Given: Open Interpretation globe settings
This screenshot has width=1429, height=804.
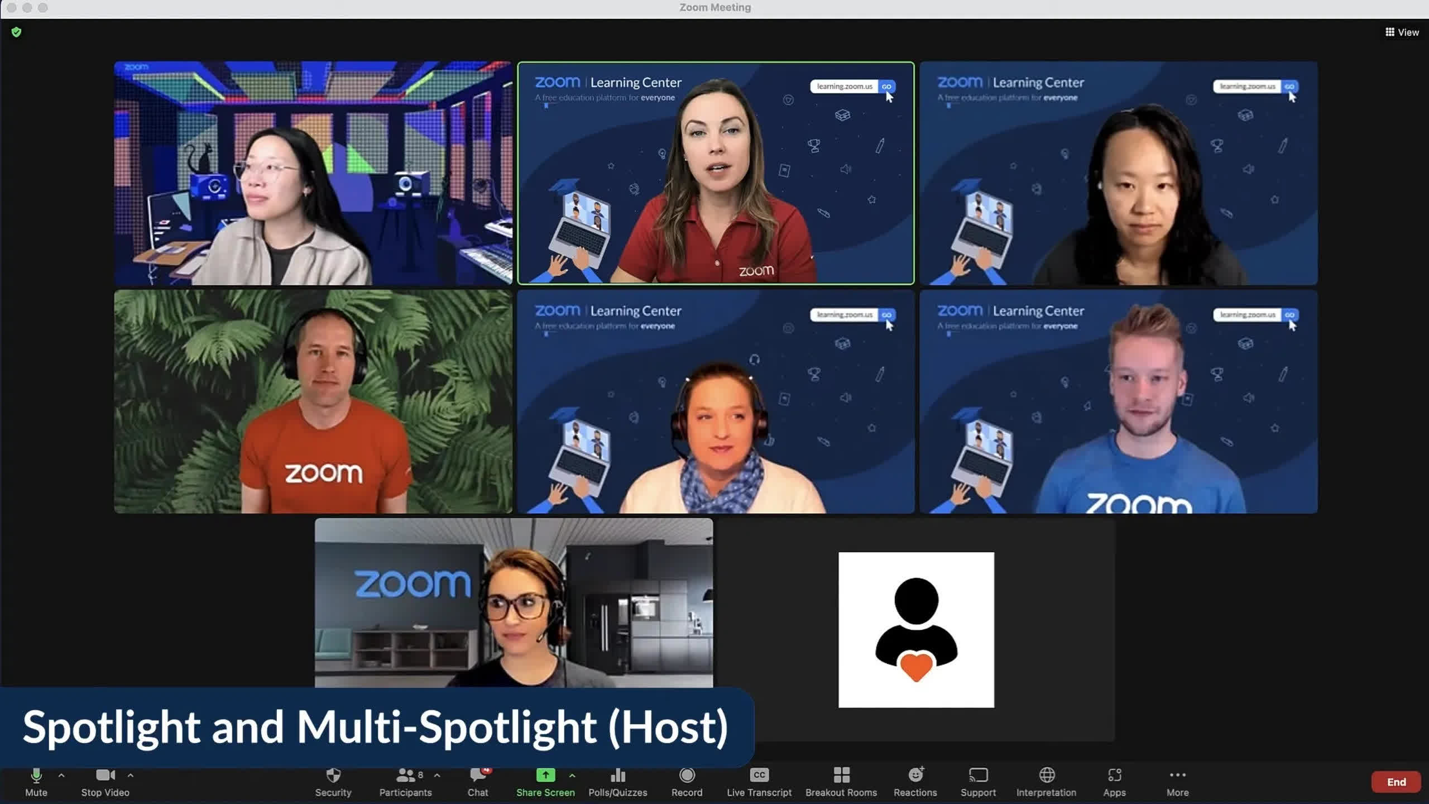Looking at the screenshot, I should click(x=1047, y=782).
